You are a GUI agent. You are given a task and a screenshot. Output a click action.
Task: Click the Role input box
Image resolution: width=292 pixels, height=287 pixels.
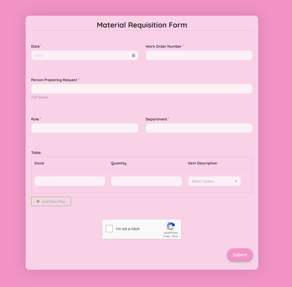point(85,128)
